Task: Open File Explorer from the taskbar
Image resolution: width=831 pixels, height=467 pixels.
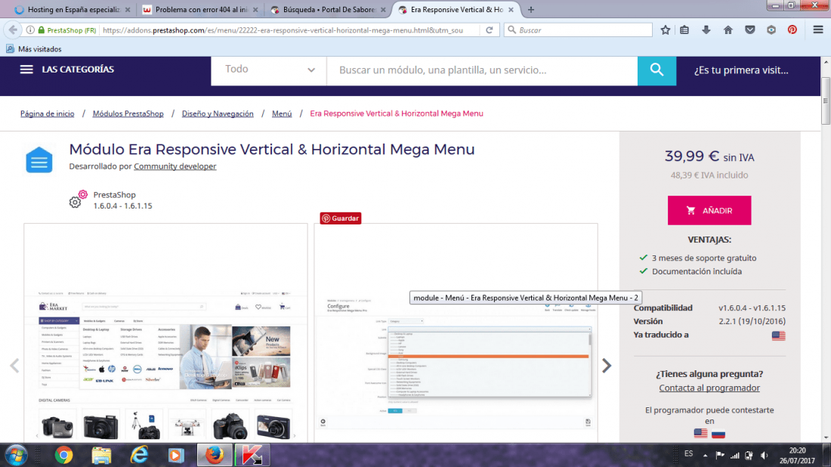Action: (101, 456)
